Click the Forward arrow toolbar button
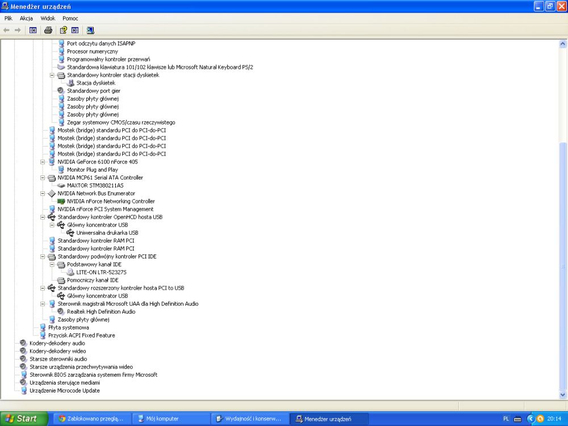 (18, 31)
